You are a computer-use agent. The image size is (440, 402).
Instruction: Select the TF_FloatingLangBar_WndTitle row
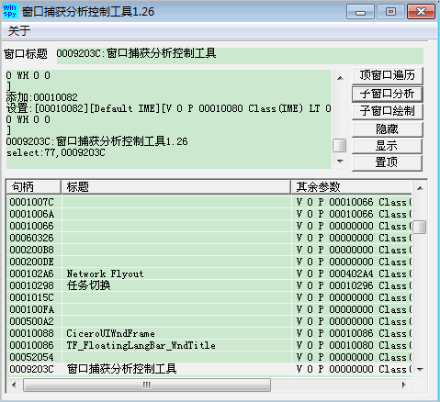(x=209, y=345)
